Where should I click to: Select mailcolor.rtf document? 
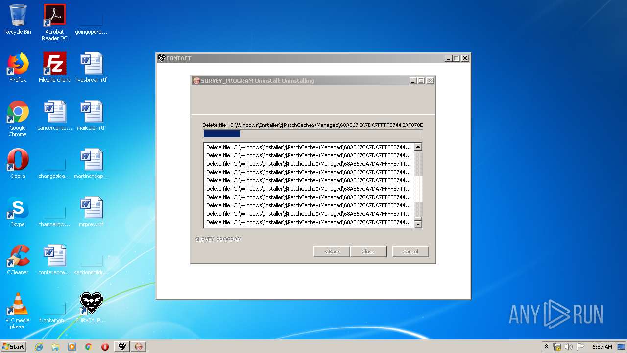(91, 116)
